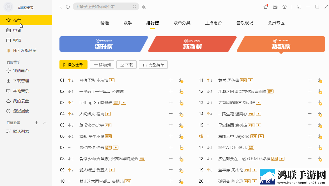Open the 歌单分类 tab
The height and width of the screenshot is (186, 329).
[x=182, y=23]
